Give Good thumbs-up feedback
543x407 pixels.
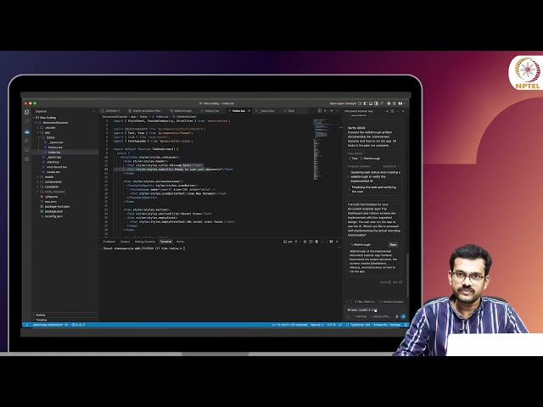click(x=385, y=282)
